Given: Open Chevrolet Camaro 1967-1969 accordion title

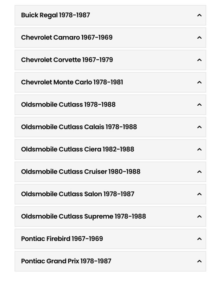Looking at the screenshot, I should (67, 38).
